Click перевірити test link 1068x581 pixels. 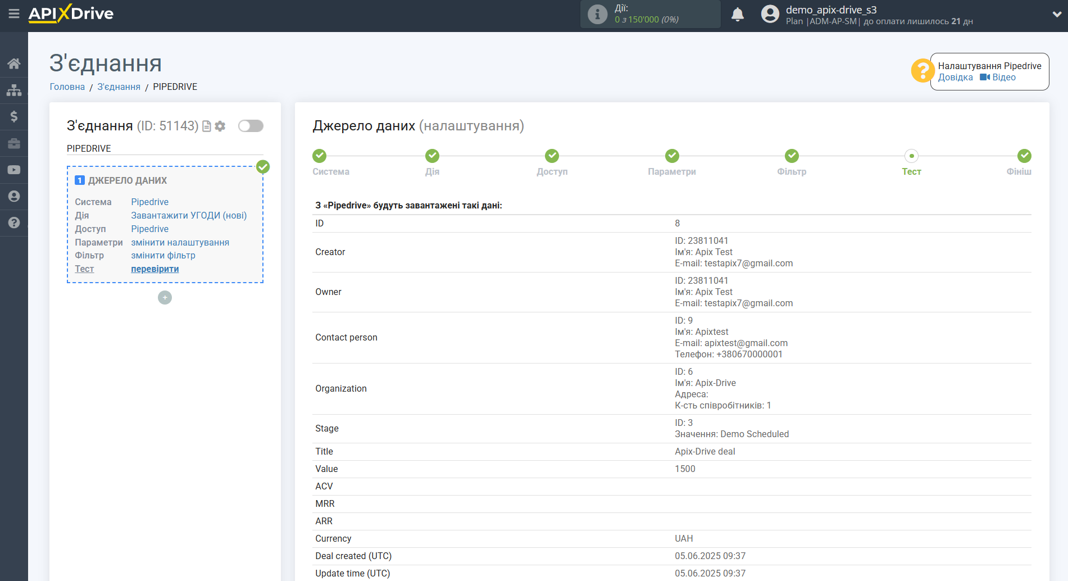[x=155, y=269]
